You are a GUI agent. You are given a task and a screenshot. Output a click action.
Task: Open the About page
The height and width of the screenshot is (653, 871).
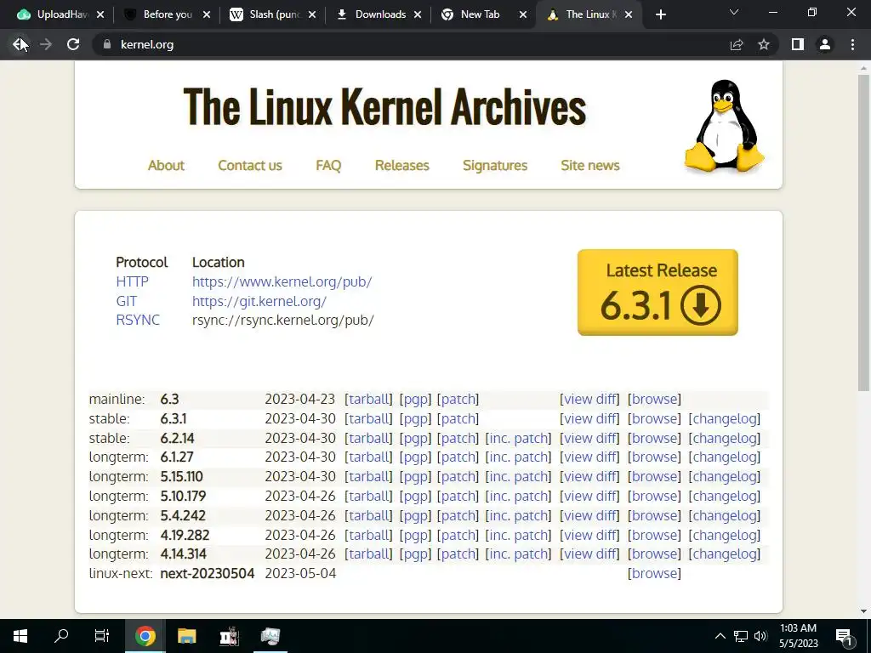pos(166,166)
